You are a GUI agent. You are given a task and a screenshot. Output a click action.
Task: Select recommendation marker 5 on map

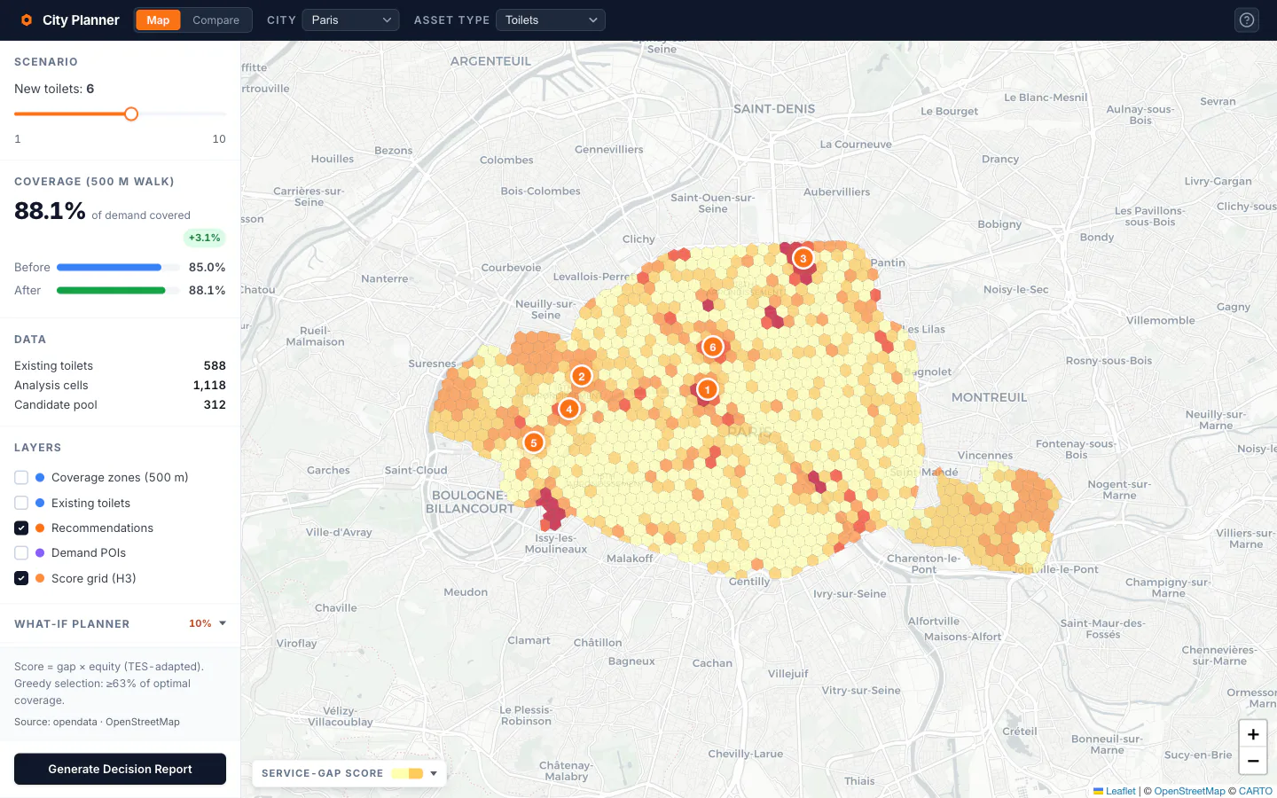pyautogui.click(x=533, y=442)
